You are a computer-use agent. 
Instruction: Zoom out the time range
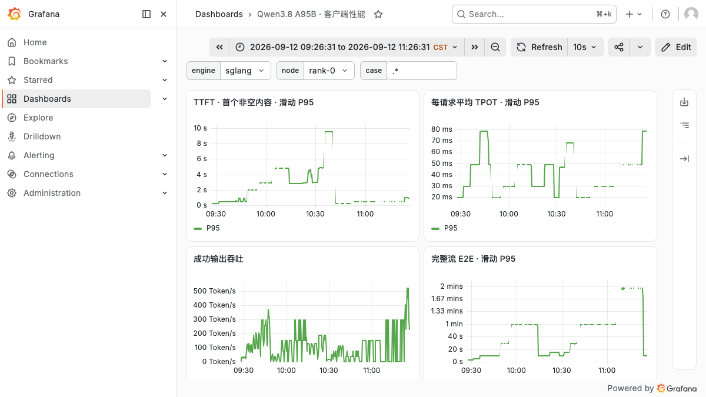click(495, 47)
